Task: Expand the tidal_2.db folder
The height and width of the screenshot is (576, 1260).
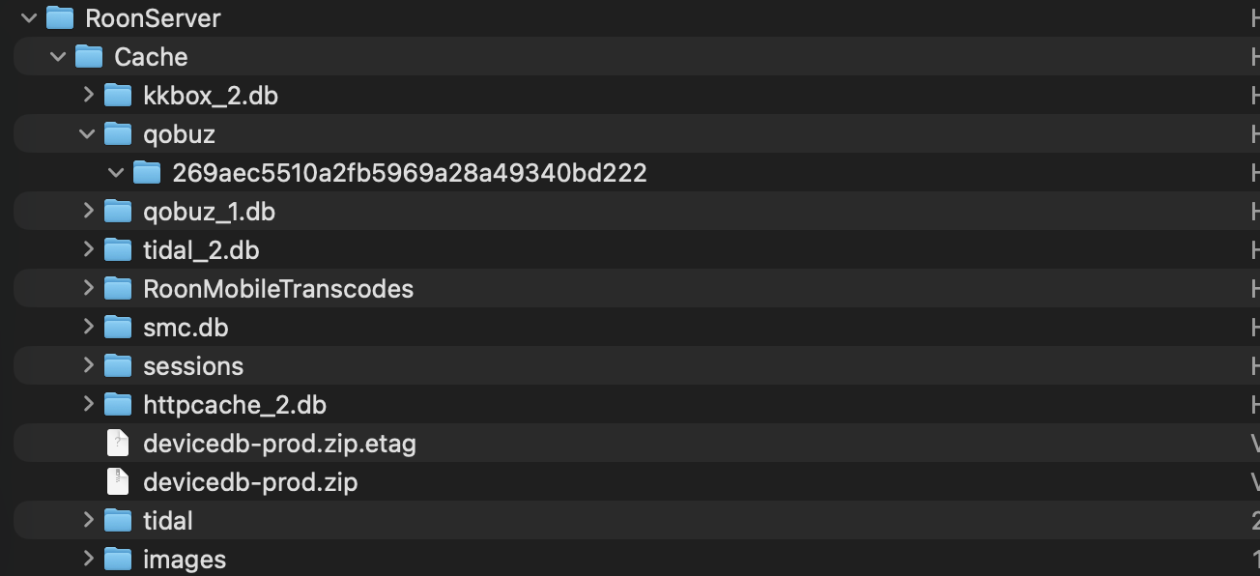Action: pyautogui.click(x=88, y=249)
